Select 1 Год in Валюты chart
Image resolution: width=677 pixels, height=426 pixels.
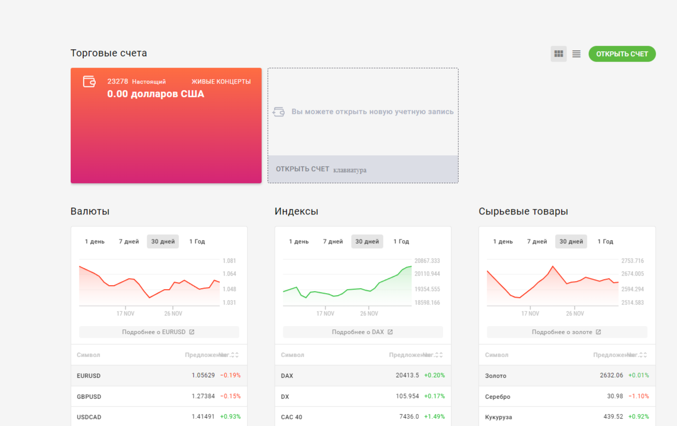click(197, 241)
